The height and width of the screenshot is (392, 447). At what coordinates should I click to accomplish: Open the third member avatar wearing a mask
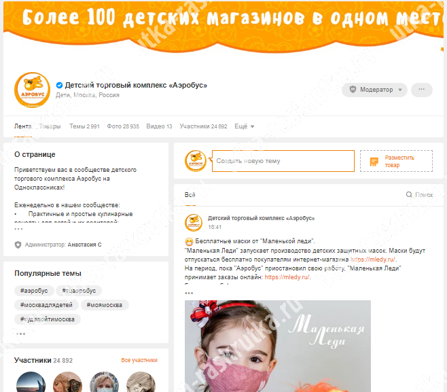[104, 382]
